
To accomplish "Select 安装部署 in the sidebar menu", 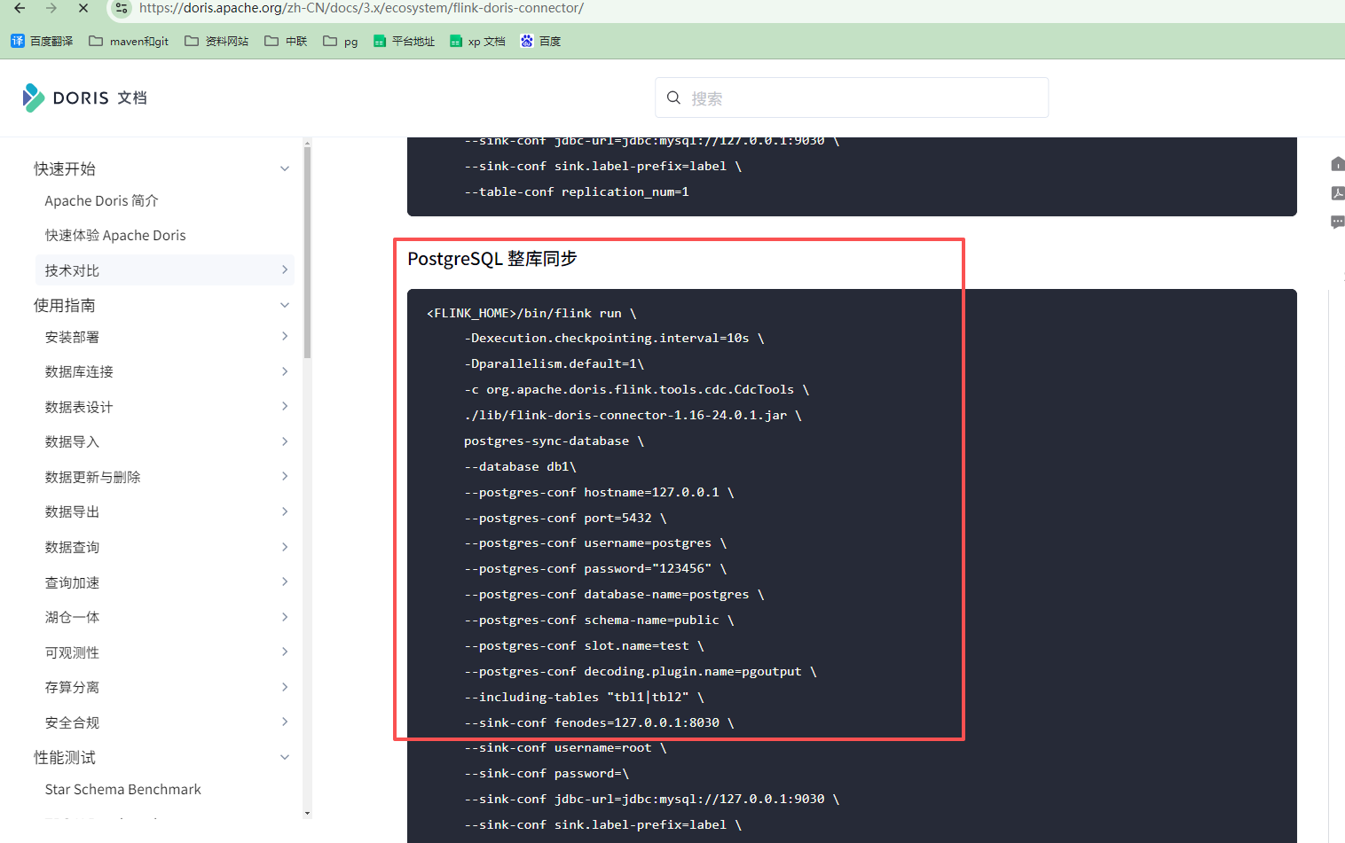I will pos(73,337).
